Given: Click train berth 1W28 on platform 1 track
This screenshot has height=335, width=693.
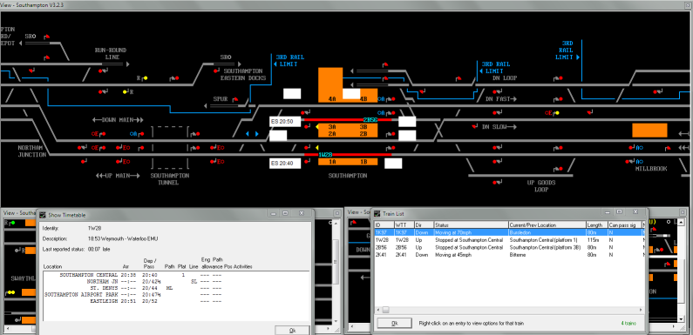Looking at the screenshot, I should point(325,155).
